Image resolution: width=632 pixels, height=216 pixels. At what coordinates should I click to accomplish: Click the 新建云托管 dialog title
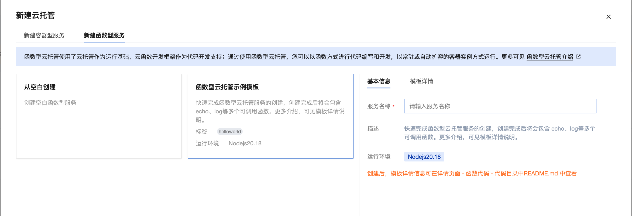35,15
